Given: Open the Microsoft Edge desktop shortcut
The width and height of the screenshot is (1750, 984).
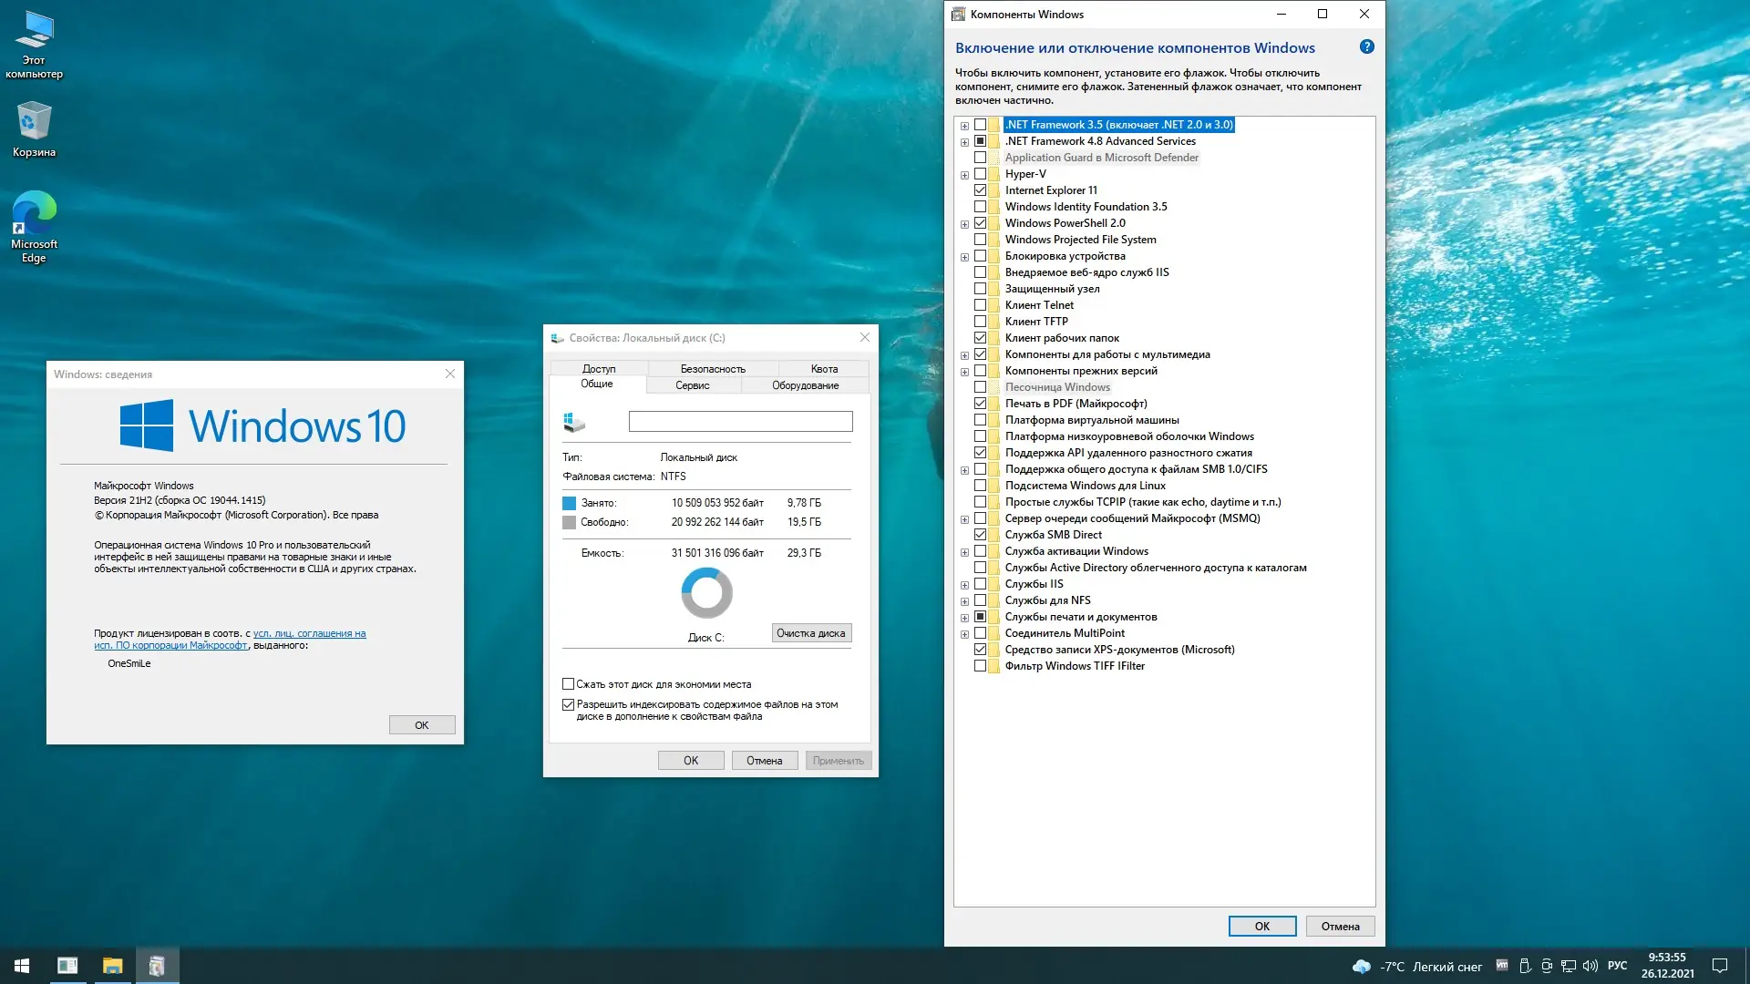Looking at the screenshot, I should 34,225.
